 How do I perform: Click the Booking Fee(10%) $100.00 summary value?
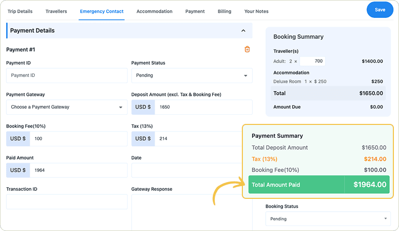375,170
